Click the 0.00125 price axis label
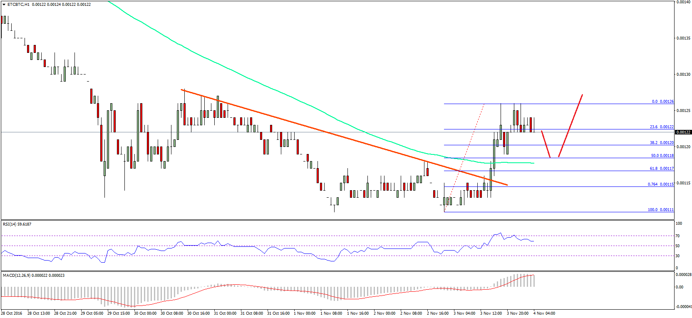The height and width of the screenshot is (318, 692). (683, 111)
